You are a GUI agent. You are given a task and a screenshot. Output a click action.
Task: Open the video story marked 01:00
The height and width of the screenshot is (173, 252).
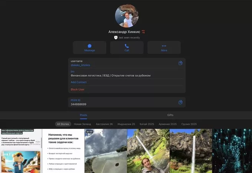click(105, 151)
